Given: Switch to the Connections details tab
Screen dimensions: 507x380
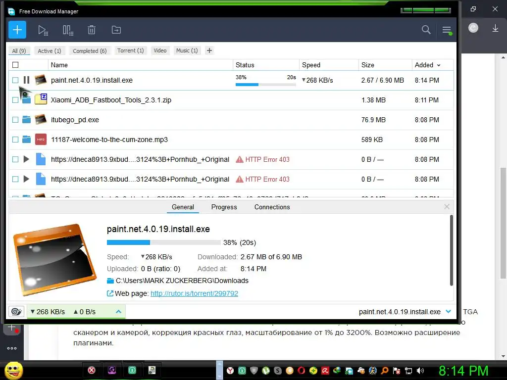Looking at the screenshot, I should (272, 207).
